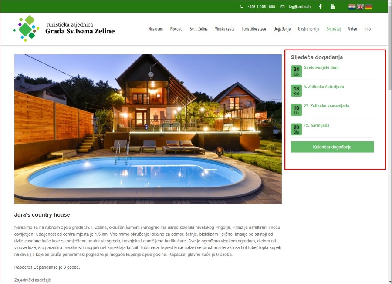
Task: Click the 10 Lis date badge
Action: 296,110
